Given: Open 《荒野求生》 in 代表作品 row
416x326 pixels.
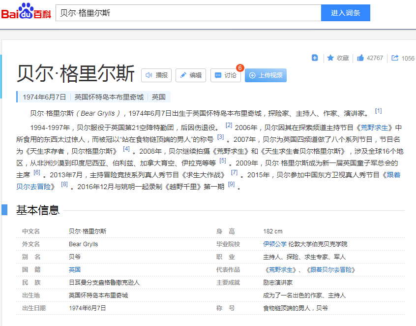Looking at the screenshot, I should coord(280,270).
